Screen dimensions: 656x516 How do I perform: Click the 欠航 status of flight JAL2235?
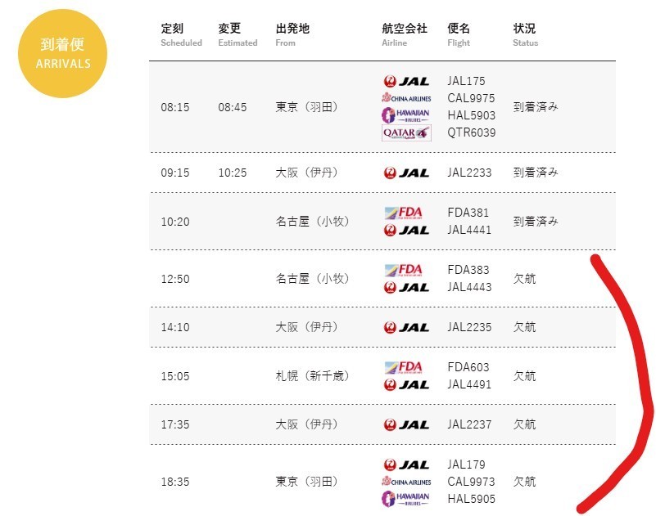pos(524,327)
